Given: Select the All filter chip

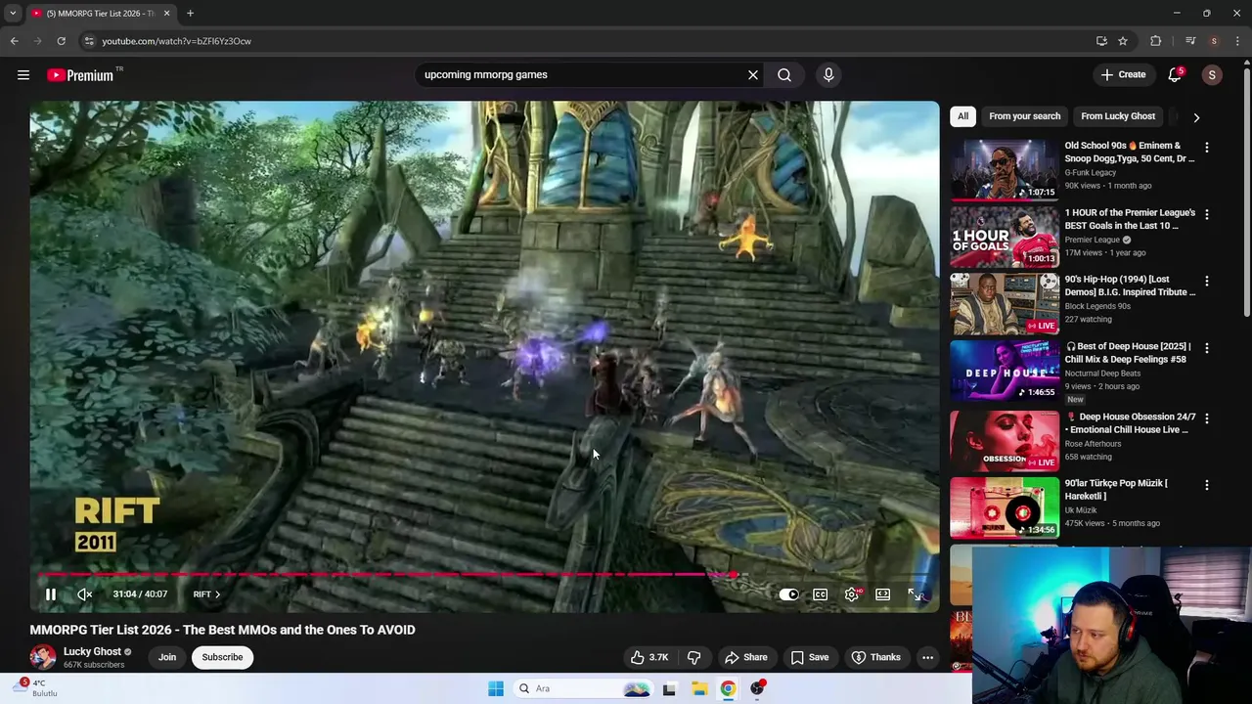Looking at the screenshot, I should point(962,116).
